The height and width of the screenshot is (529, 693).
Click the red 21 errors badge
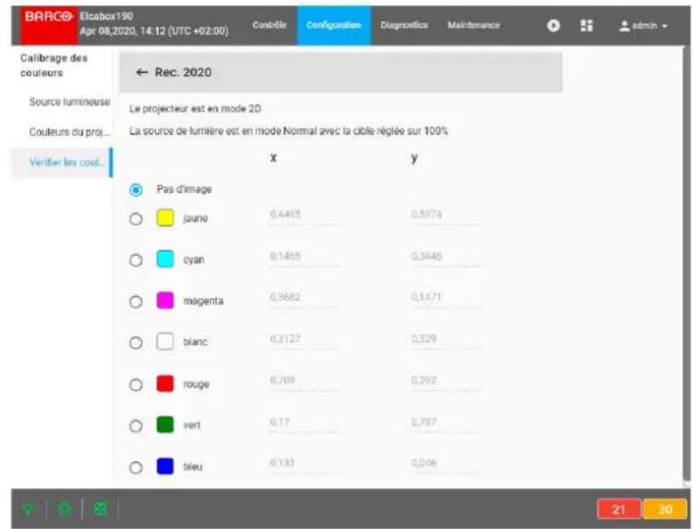[x=619, y=509]
